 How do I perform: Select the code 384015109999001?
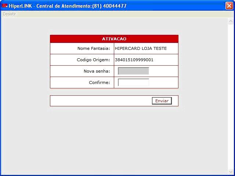[x=134, y=60]
